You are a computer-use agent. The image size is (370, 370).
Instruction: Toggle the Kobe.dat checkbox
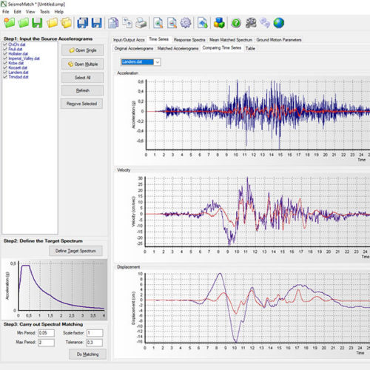point(5,63)
